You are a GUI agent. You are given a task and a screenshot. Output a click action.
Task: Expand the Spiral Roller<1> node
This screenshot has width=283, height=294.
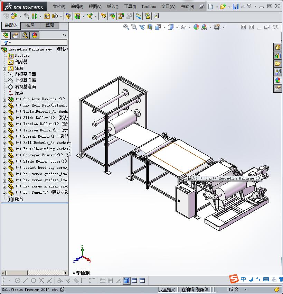click(x=4, y=137)
